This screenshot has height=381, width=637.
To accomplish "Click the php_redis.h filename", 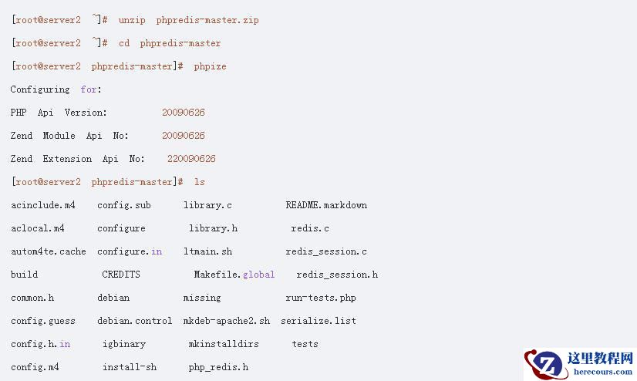I will 218,367.
